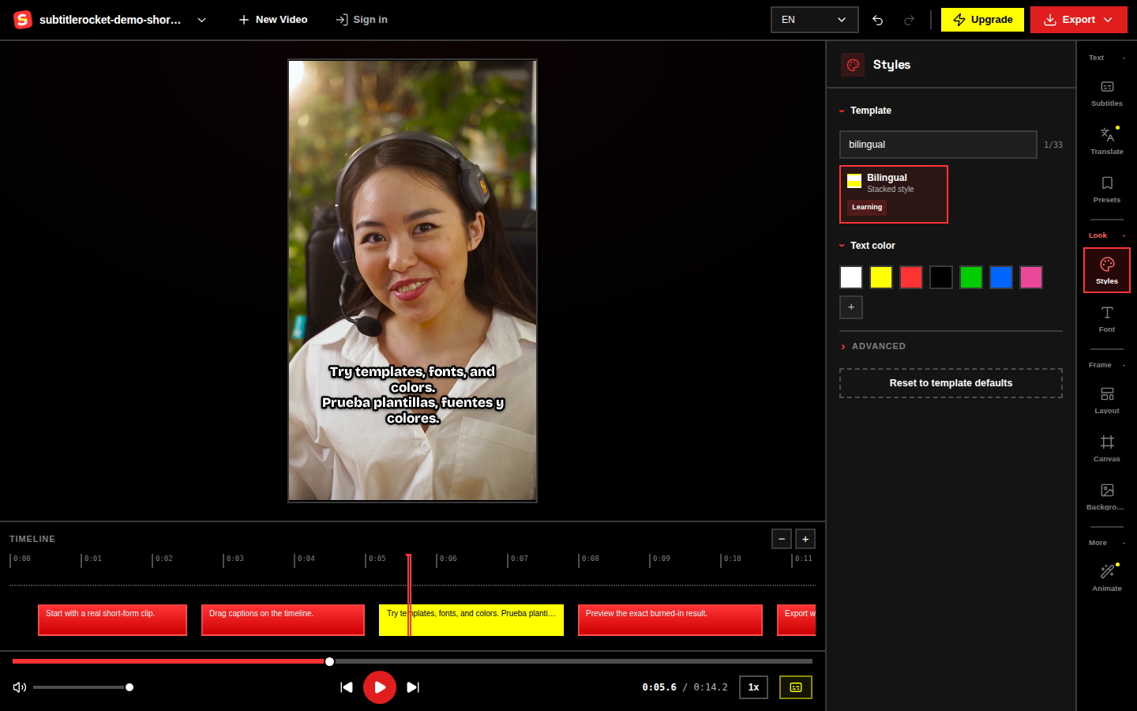Pick the pink text color
Image resolution: width=1137 pixels, height=711 pixels.
pyautogui.click(x=1031, y=277)
